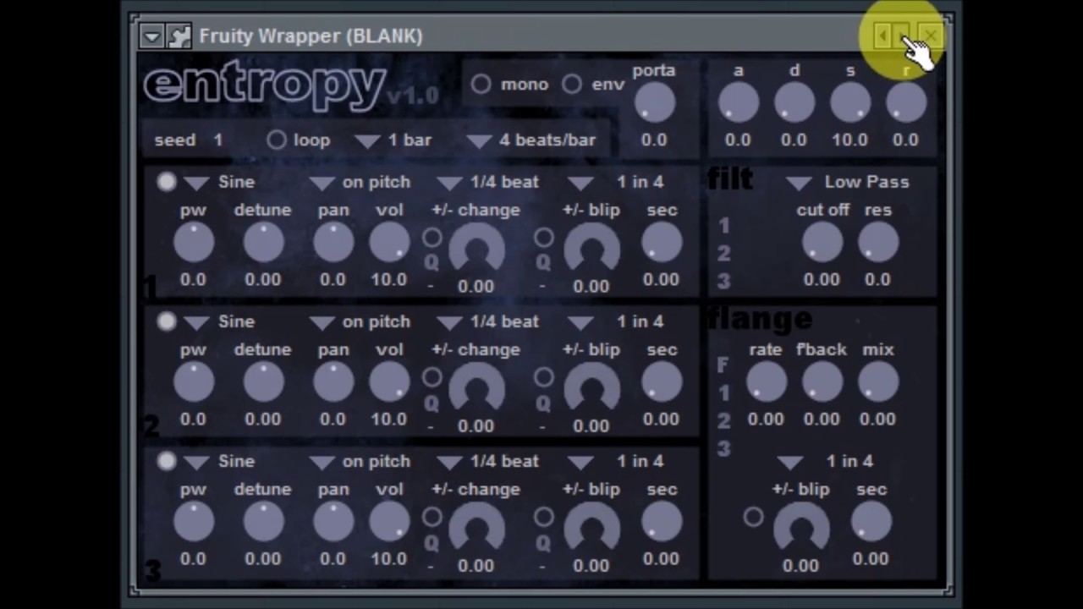Toggle env option radio
Image resolution: width=1083 pixels, height=609 pixels.
click(572, 85)
